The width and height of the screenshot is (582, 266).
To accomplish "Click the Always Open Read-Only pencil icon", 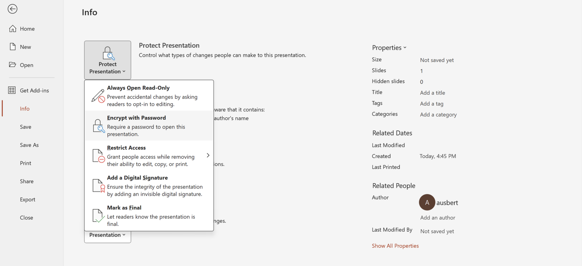I will click(x=97, y=96).
